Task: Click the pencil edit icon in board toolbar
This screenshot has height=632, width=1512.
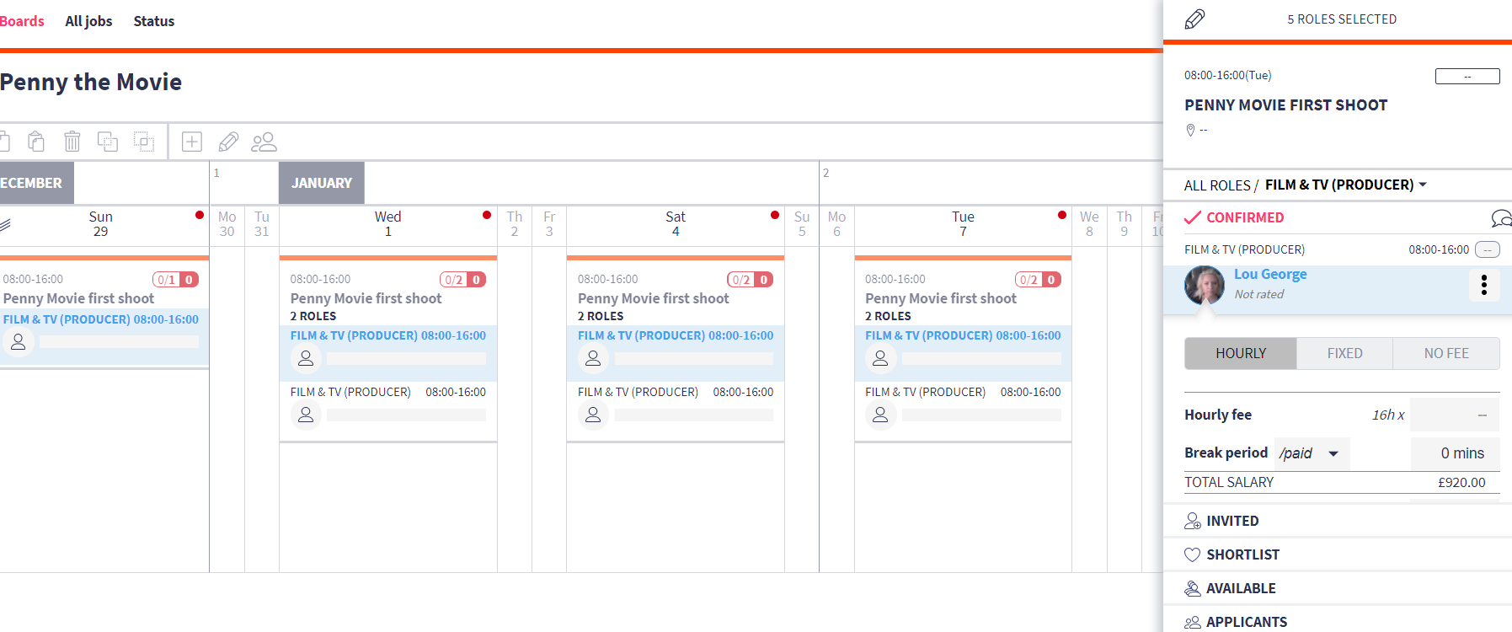Action: (228, 142)
